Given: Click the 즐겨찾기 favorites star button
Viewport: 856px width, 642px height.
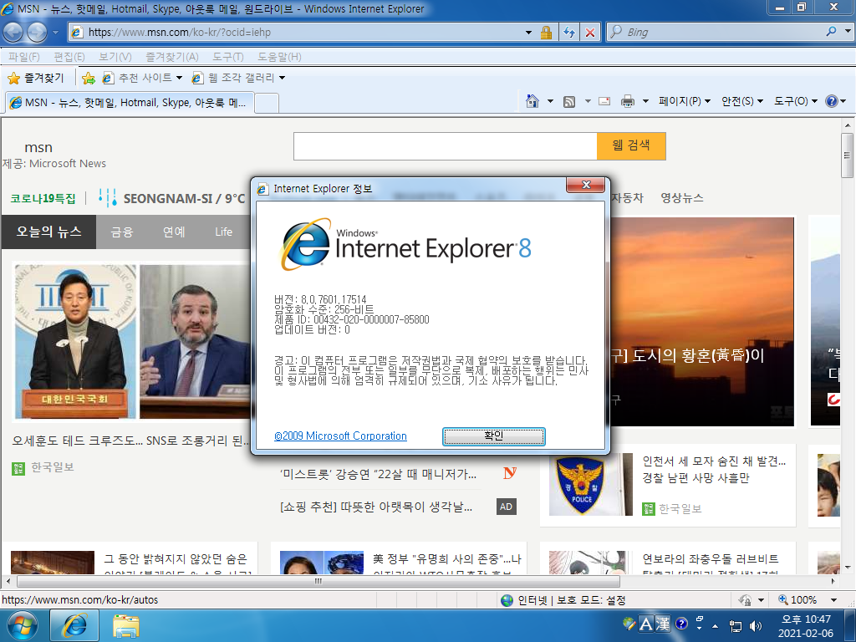Looking at the screenshot, I should point(36,78).
